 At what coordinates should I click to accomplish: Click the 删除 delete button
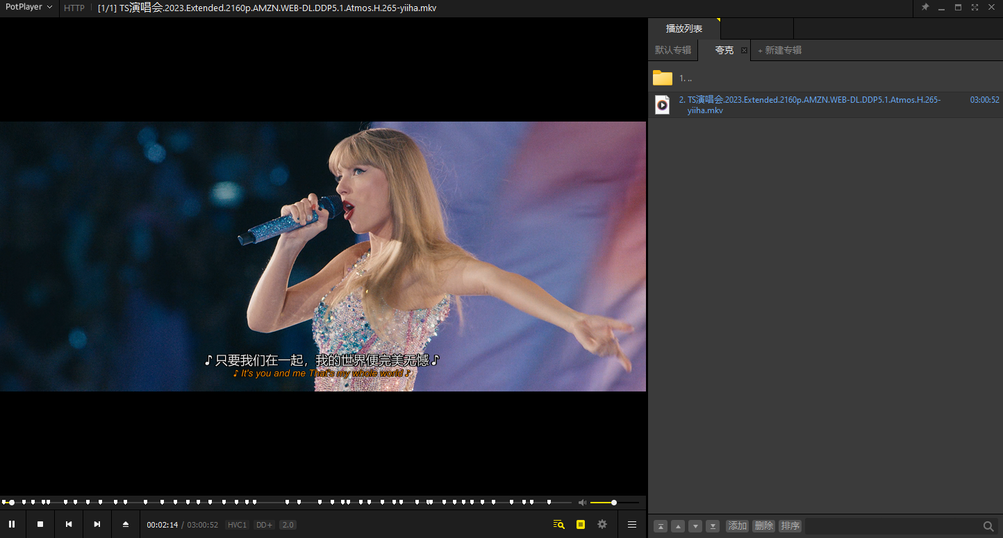click(x=763, y=526)
